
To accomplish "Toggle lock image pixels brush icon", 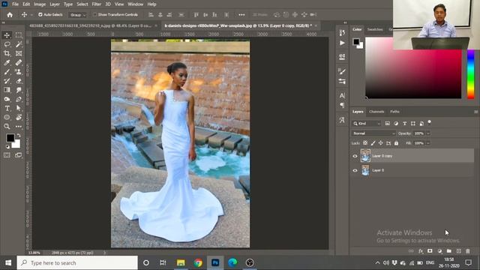I will (x=373, y=143).
